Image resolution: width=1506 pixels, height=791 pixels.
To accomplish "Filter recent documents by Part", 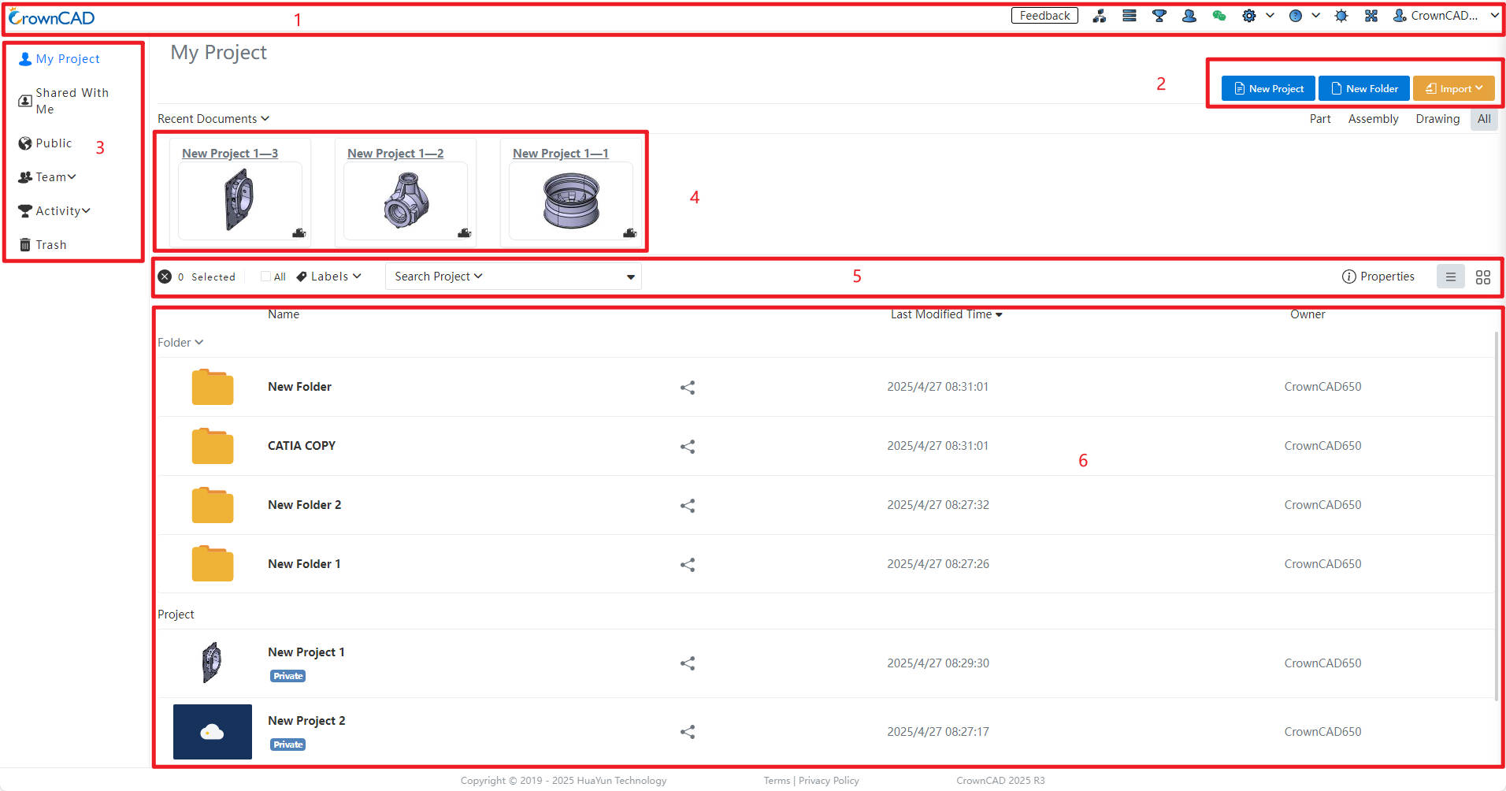I will click(x=1320, y=119).
